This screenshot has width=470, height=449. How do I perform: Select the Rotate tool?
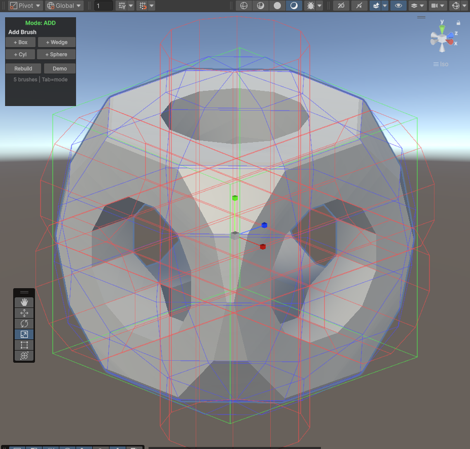coord(24,323)
